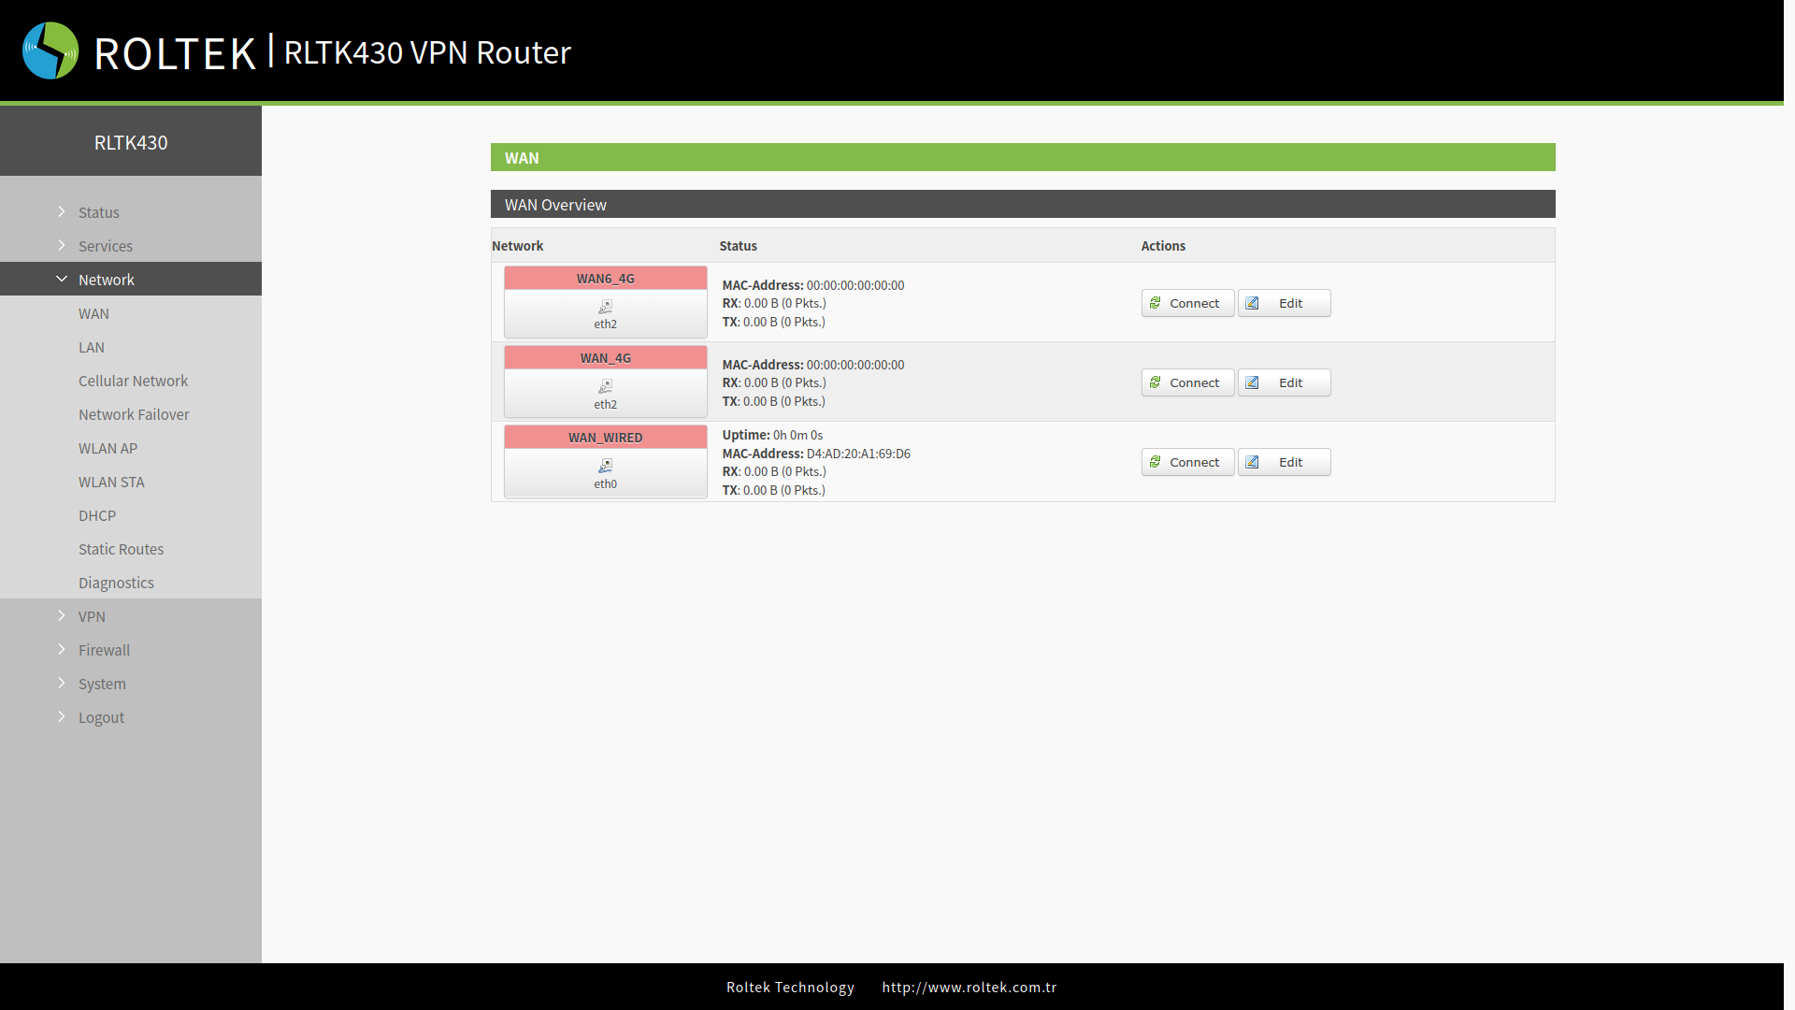Connect the WAN_4G interface
Viewport: 1795px width, 1010px height.
coord(1187,382)
